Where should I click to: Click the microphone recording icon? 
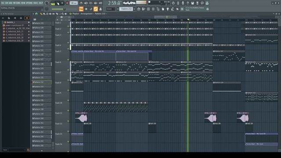tap(183, 3)
